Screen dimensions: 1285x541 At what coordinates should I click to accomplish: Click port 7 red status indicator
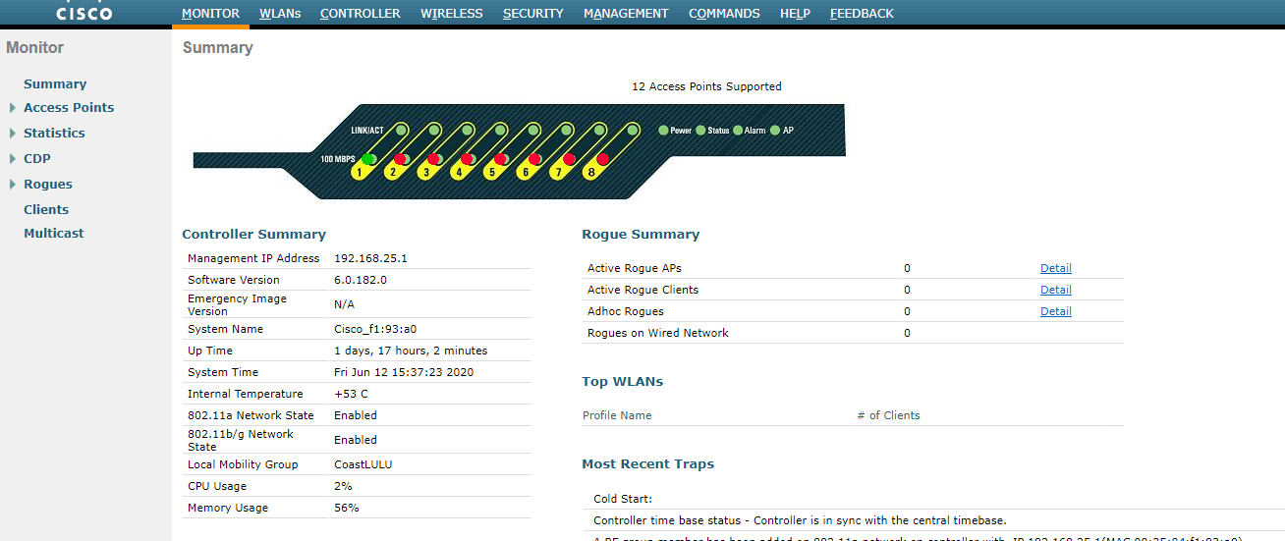[x=569, y=159]
